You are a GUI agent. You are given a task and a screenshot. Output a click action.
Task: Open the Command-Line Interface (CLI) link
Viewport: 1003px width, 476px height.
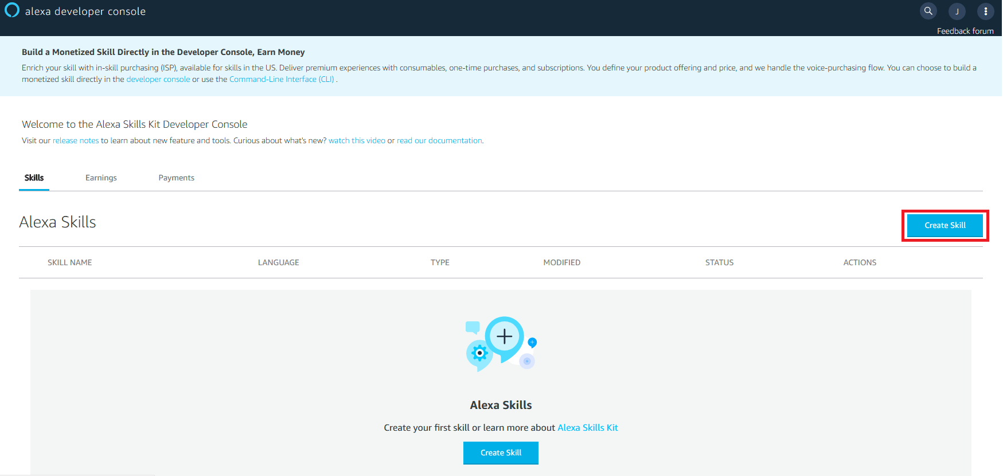click(x=282, y=79)
